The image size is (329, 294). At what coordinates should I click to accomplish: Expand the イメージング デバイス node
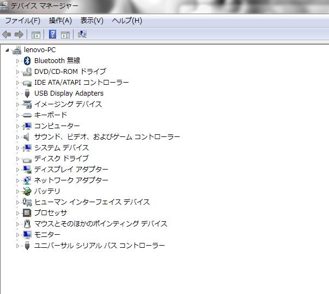[x=17, y=104]
